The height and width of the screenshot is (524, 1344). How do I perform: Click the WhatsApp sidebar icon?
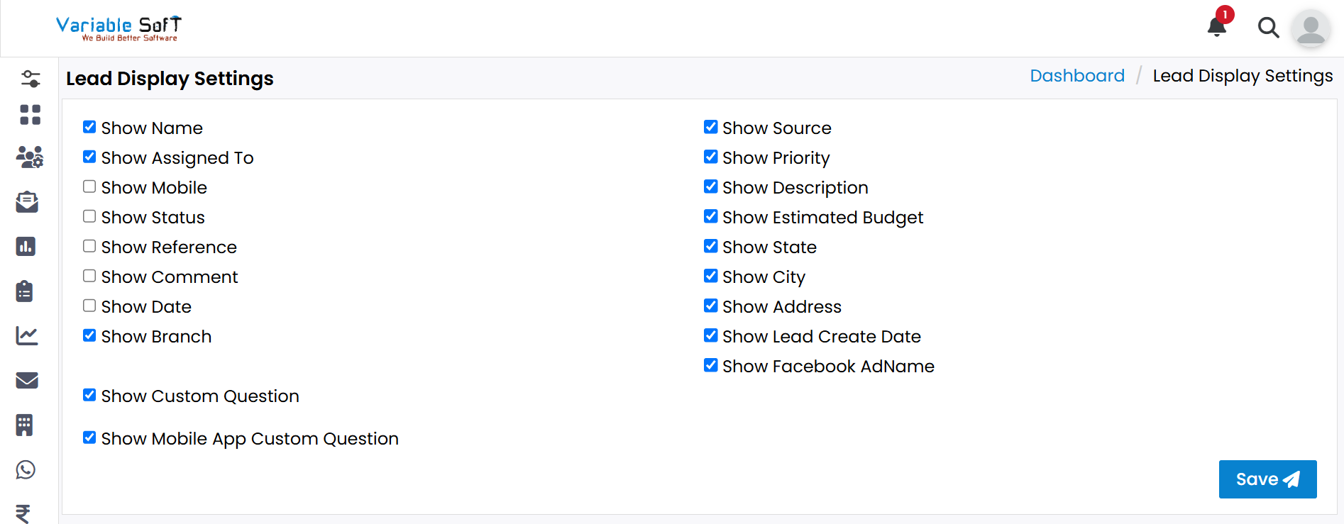pyautogui.click(x=26, y=469)
